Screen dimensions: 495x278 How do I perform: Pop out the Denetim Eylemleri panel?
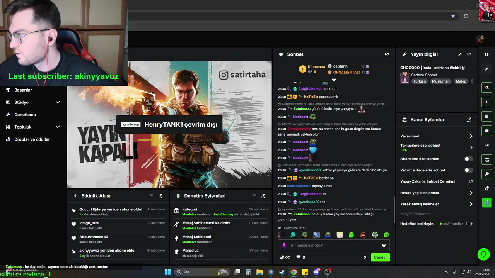pyautogui.click(x=263, y=196)
